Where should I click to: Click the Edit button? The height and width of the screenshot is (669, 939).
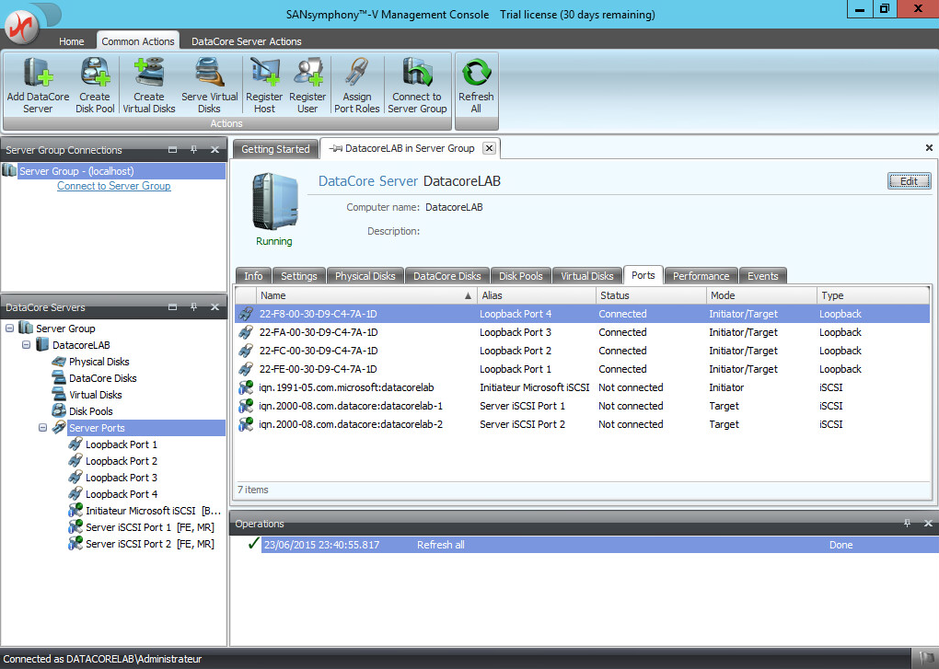point(909,181)
